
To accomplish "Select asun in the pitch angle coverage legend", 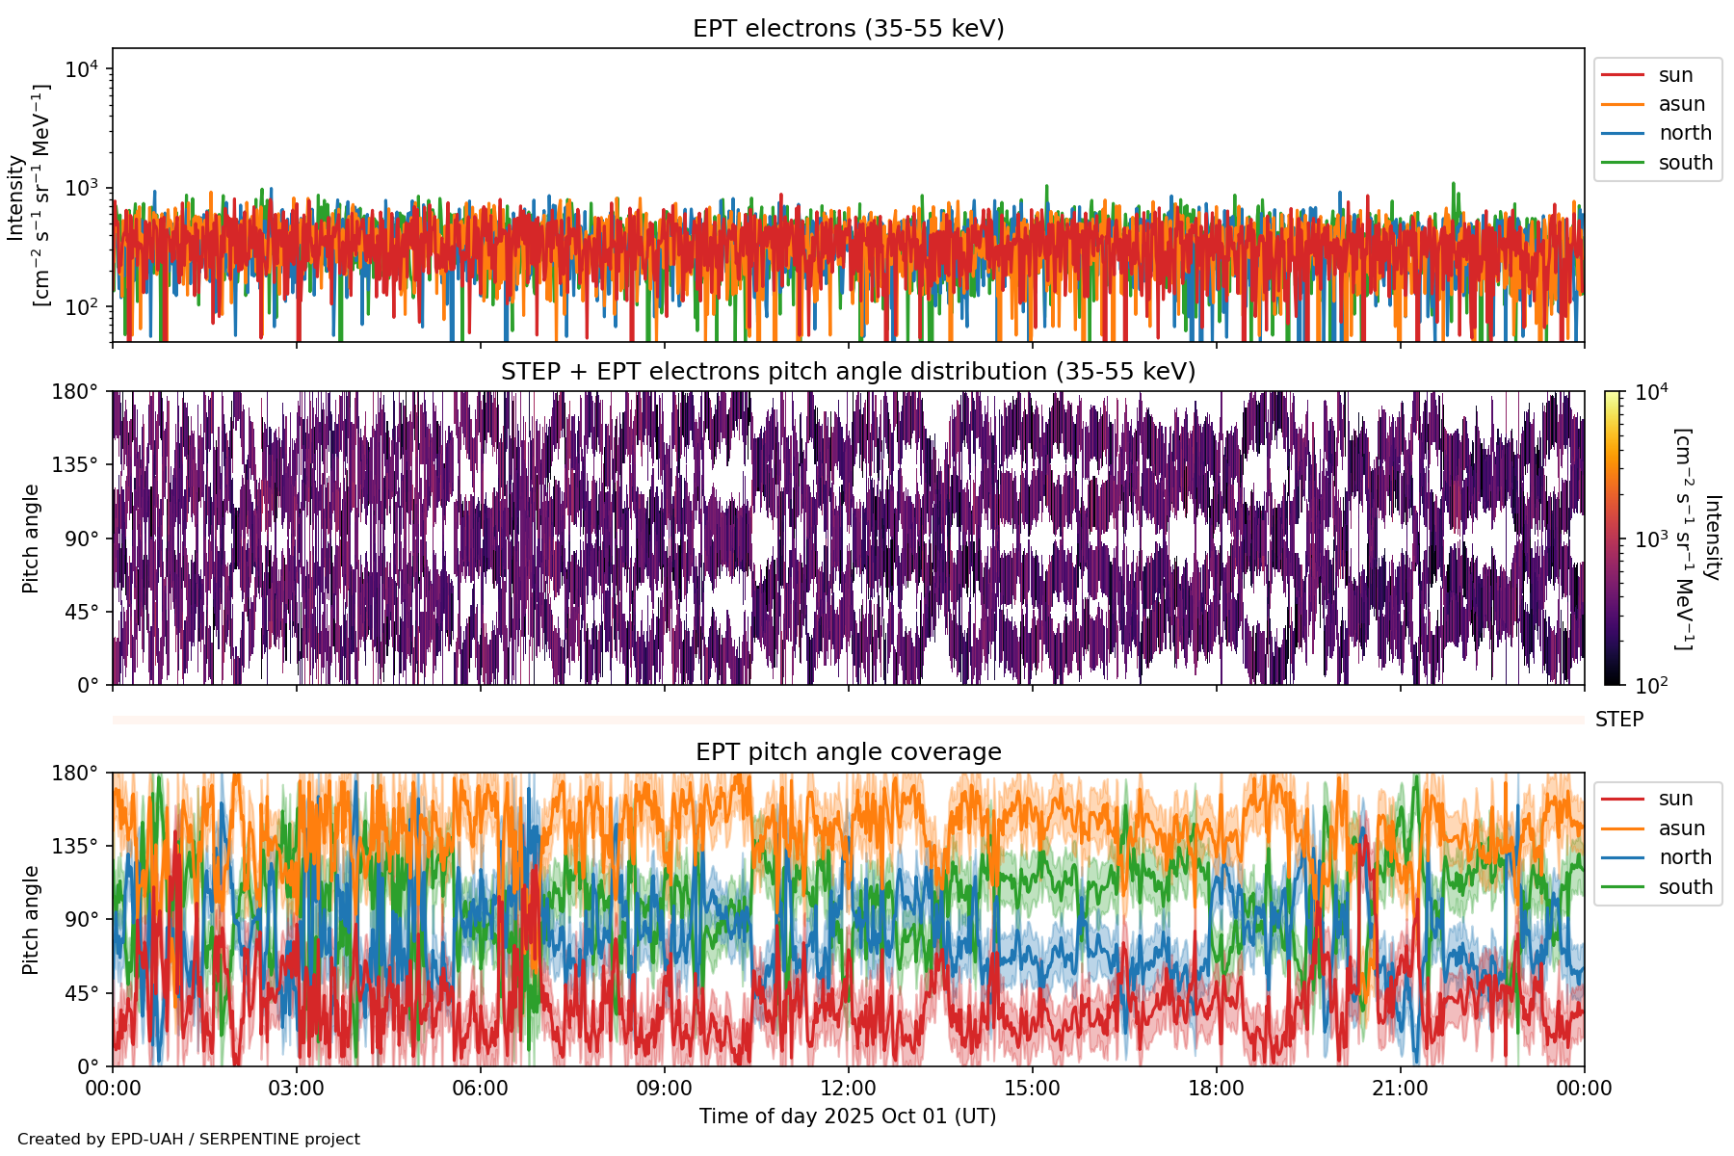I will coord(1681,828).
